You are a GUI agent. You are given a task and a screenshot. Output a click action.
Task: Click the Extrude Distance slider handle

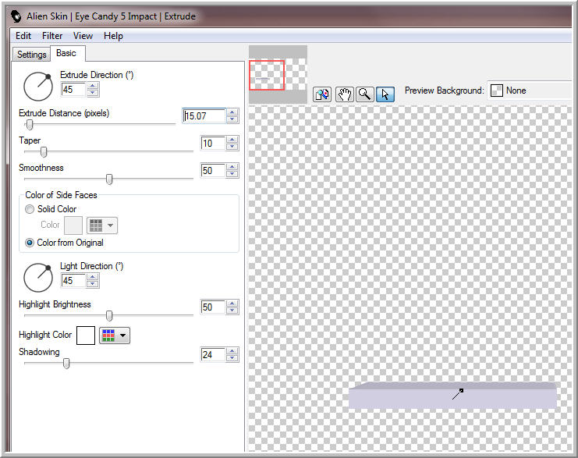[30, 125]
